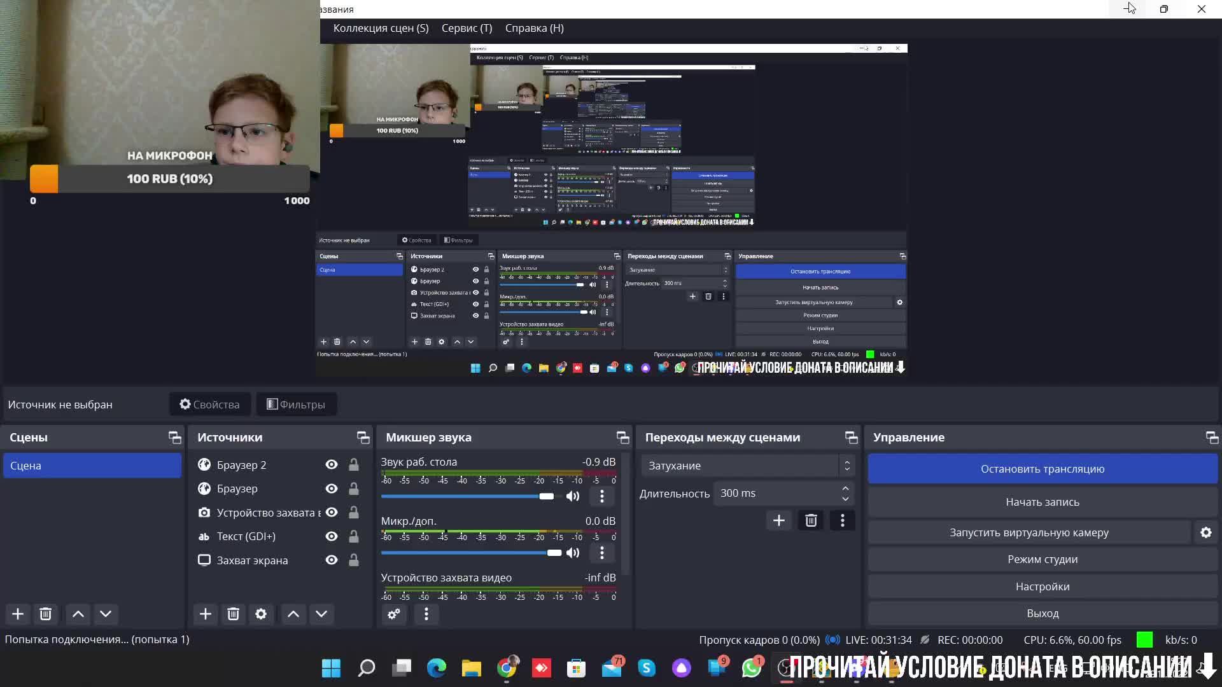Image resolution: width=1222 pixels, height=687 pixels.
Task: Mute the Звук раб. стола speaker icon
Action: (573, 496)
